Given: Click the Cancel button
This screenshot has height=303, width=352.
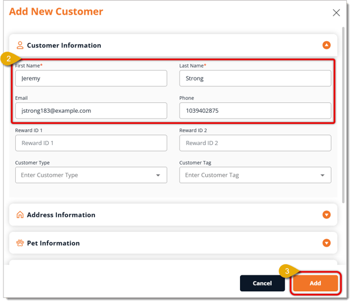Looking at the screenshot, I should point(262,283).
